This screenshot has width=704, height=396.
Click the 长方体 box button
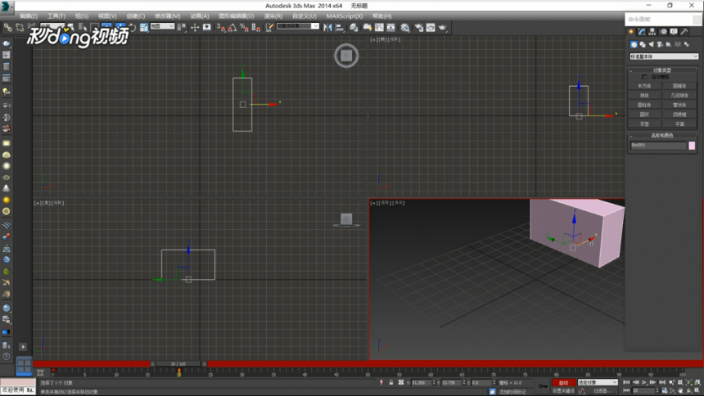[x=644, y=86]
